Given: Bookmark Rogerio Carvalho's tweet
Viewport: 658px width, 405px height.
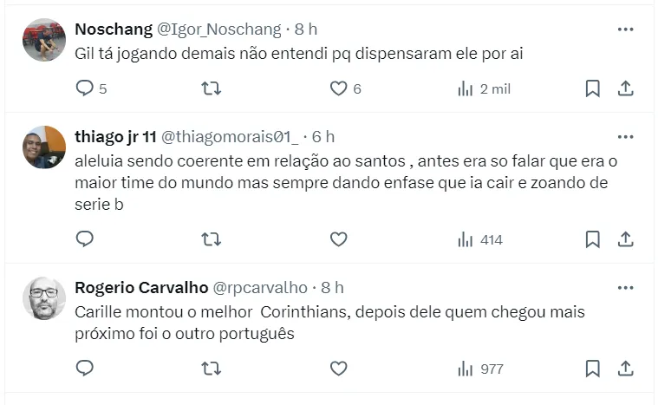Looking at the screenshot, I should pos(593,369).
